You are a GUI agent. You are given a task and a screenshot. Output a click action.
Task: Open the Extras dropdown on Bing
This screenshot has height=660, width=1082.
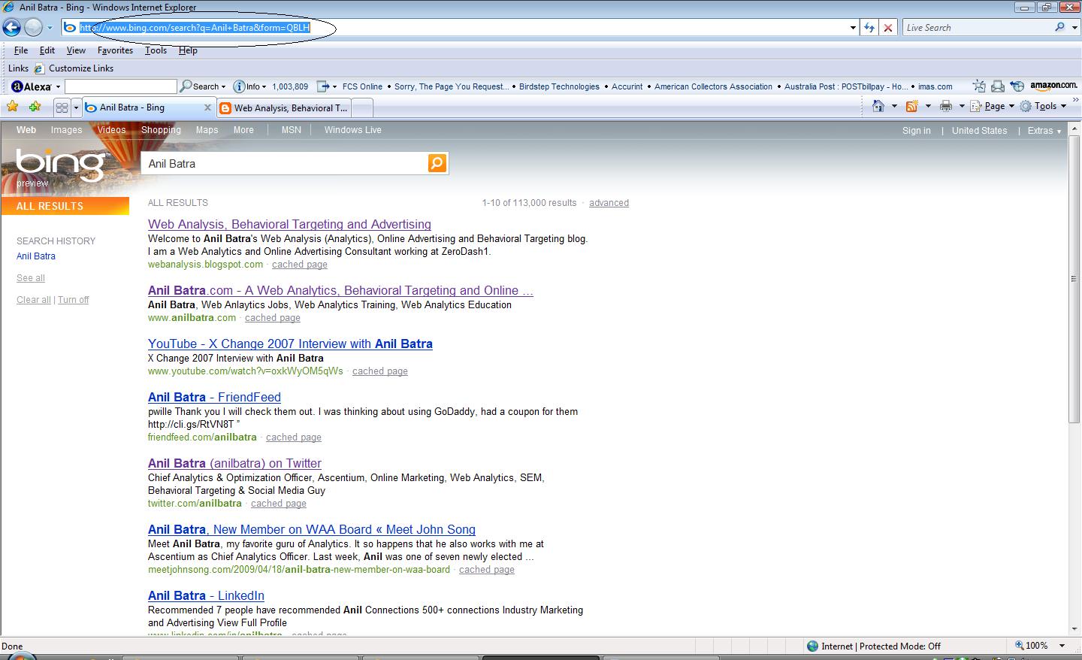[x=1044, y=131]
